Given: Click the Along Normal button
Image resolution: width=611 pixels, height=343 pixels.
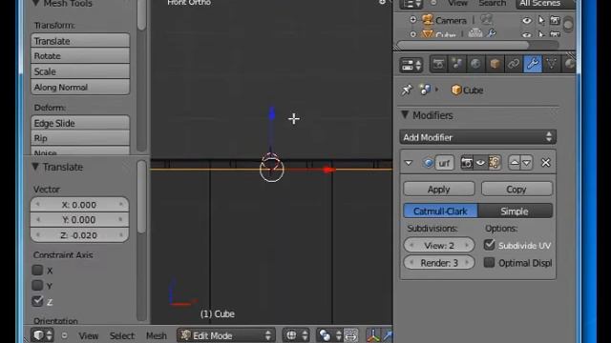Looking at the screenshot, I should tap(80, 87).
